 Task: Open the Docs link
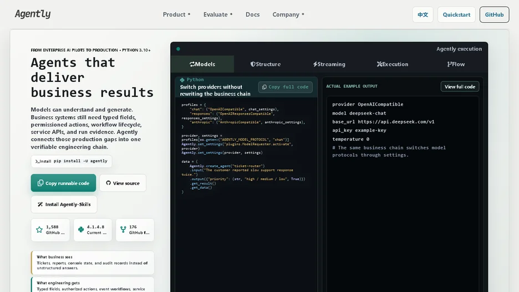(252, 14)
